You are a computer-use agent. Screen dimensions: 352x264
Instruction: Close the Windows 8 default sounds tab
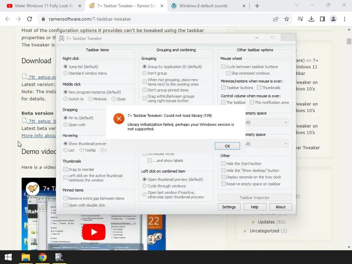coord(244,6)
